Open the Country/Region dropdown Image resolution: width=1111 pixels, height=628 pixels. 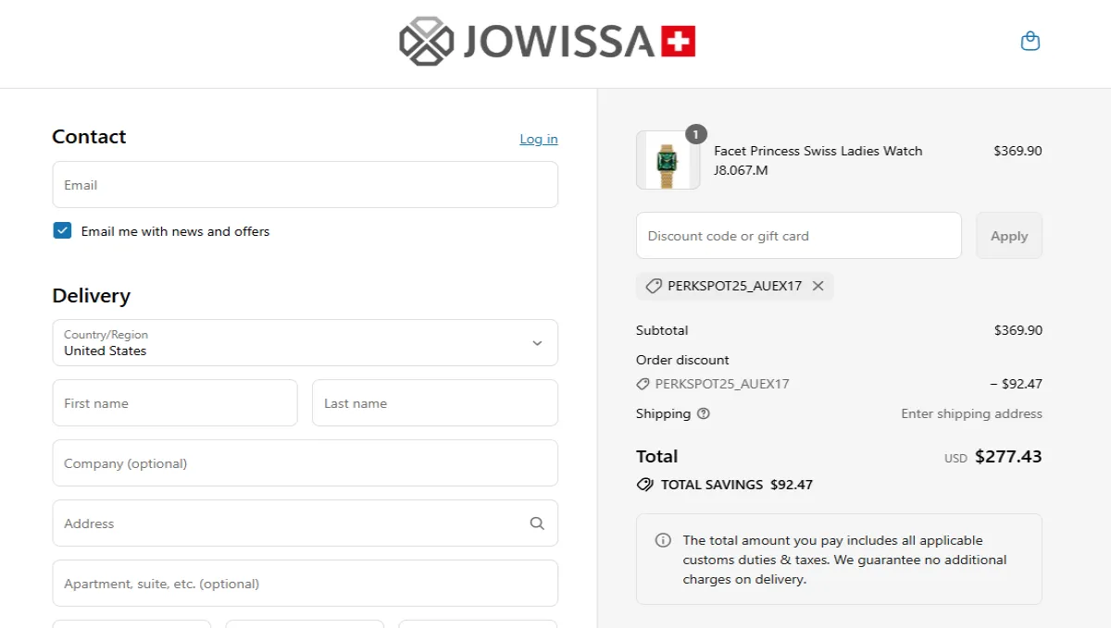tap(305, 343)
